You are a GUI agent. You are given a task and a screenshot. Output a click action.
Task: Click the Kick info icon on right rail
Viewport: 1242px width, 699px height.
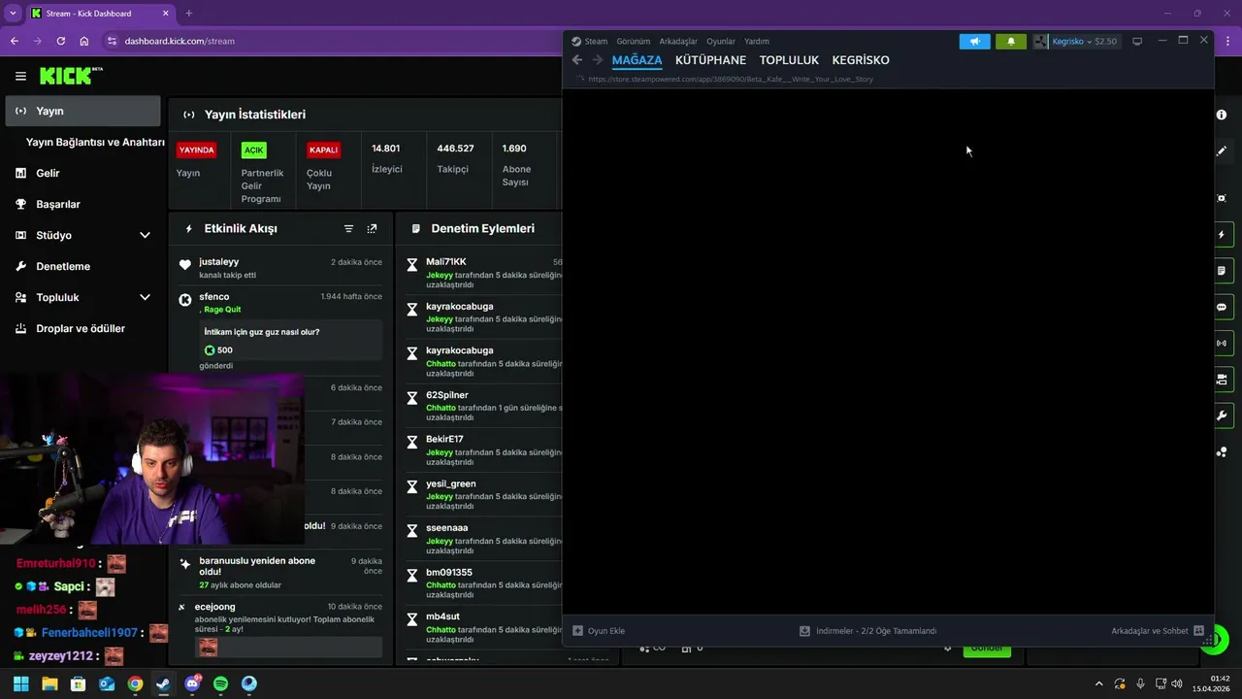coord(1222,115)
